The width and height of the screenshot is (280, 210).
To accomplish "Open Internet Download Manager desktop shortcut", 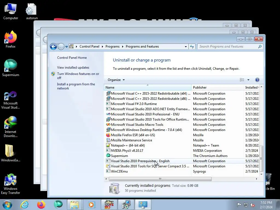I will pos(11,127).
